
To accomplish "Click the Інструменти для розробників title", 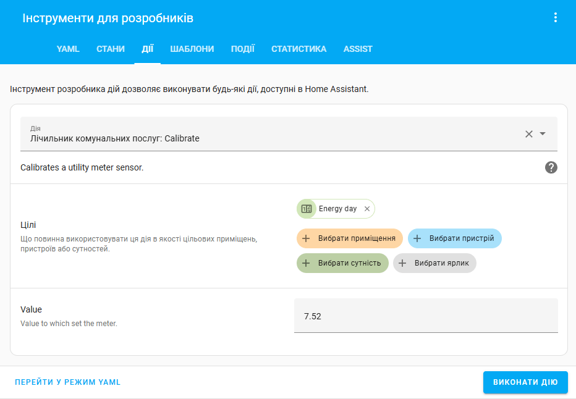I will (x=108, y=18).
